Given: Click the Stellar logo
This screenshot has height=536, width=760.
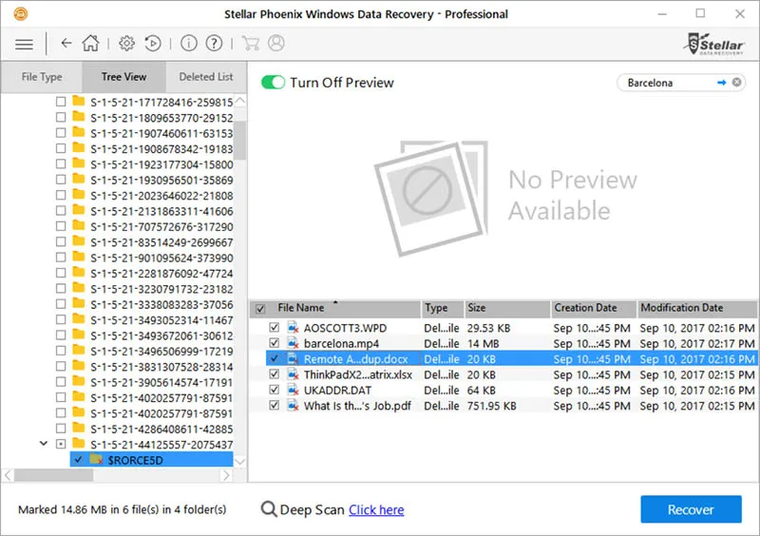Looking at the screenshot, I should (x=713, y=44).
